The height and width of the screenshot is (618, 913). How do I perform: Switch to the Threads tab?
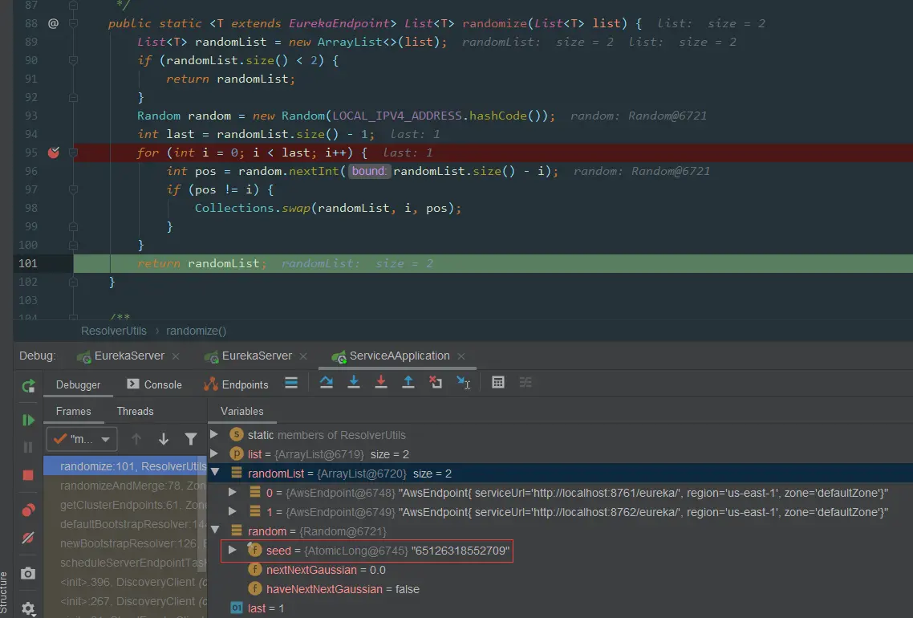point(135,411)
